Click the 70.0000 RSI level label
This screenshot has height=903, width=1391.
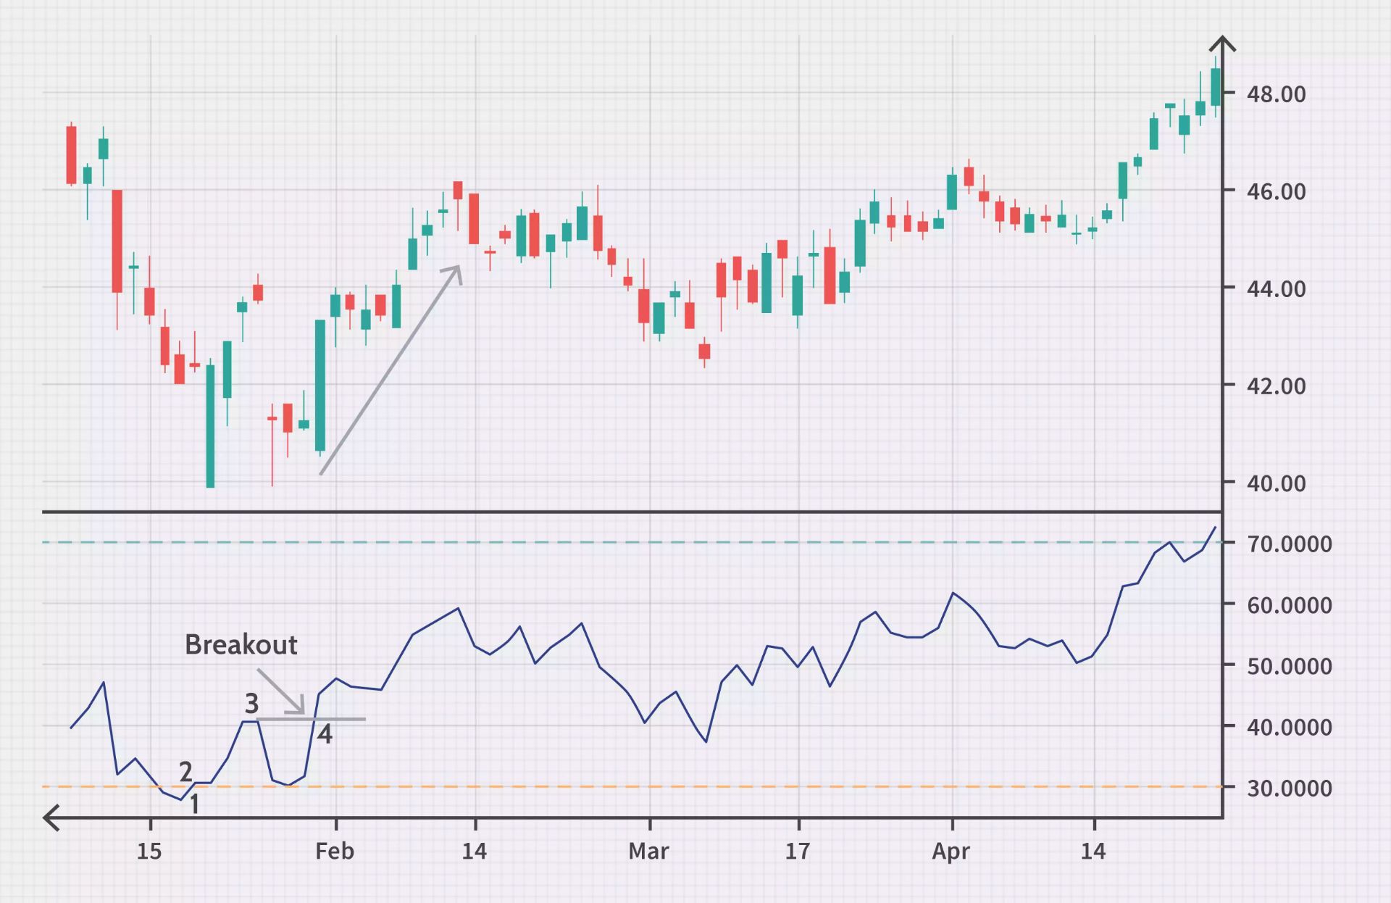[1289, 544]
